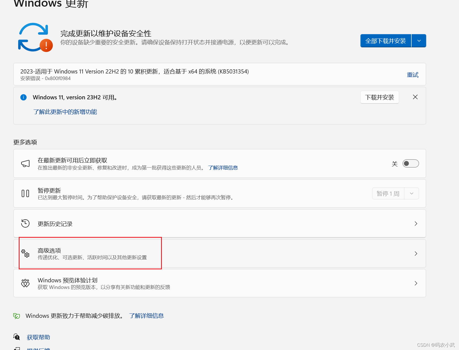Viewport: 459px width, 350px height.
Task: Click the megaphone icon for latest updates
Action: click(x=25, y=163)
